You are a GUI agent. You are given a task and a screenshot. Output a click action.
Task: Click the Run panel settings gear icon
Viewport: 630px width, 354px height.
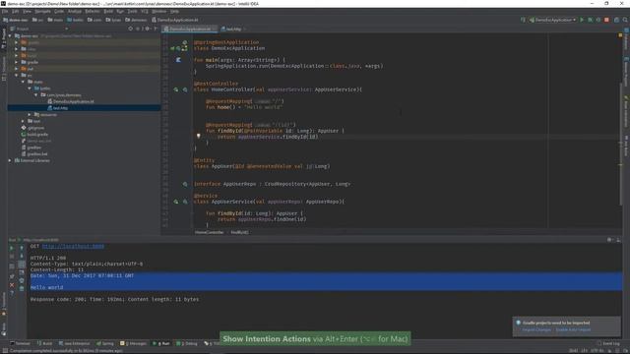coord(609,240)
